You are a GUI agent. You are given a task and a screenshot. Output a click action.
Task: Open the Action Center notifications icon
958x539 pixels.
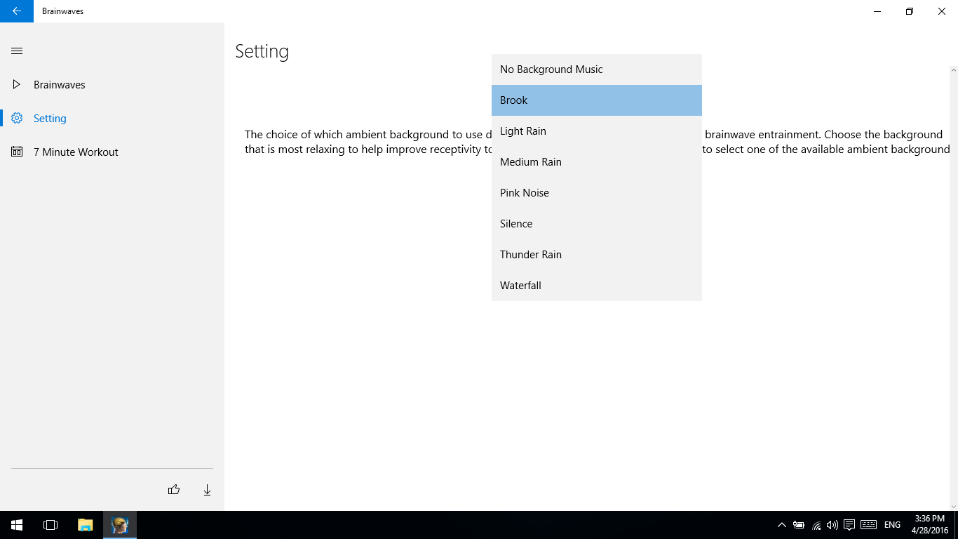[x=849, y=525]
